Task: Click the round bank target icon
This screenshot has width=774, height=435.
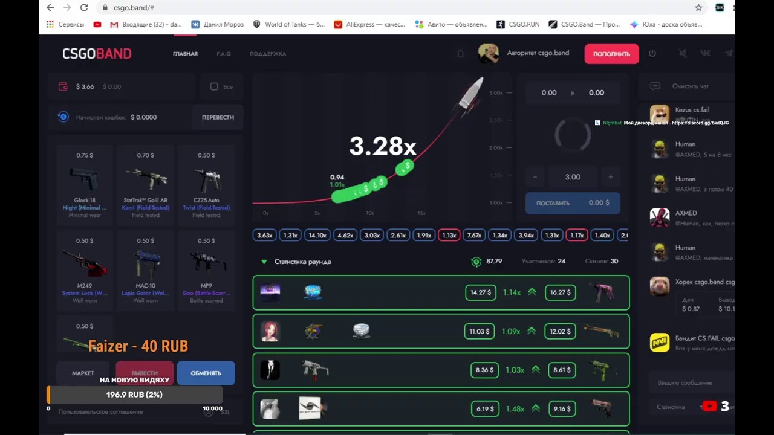Action: pos(476,262)
